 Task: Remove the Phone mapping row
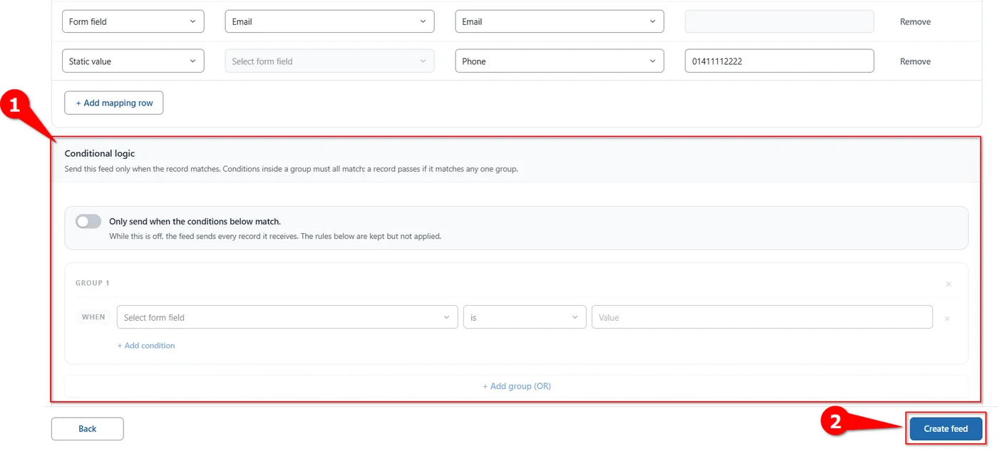click(915, 62)
